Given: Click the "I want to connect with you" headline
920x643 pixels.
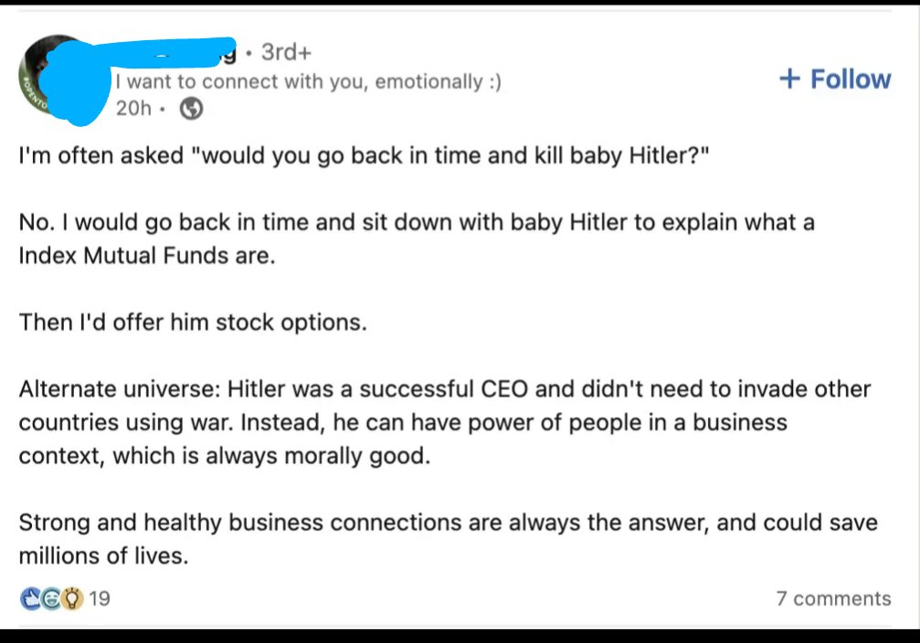Looking at the screenshot, I should tap(308, 81).
